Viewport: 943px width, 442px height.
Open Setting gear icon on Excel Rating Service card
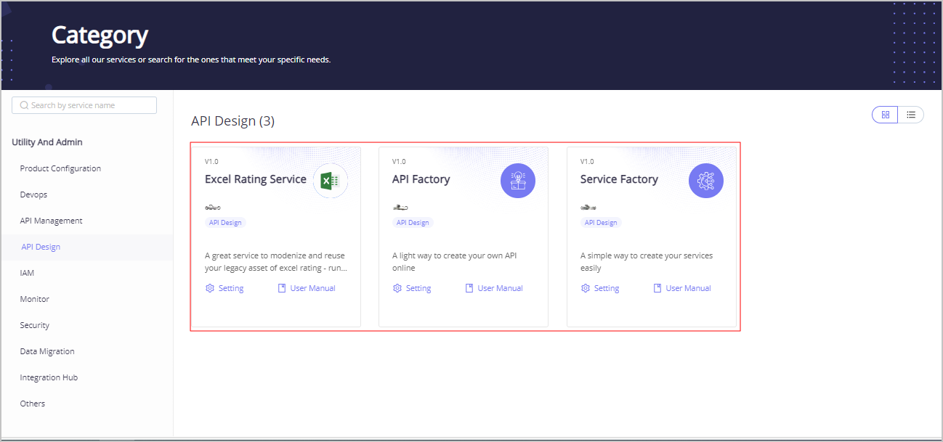point(210,288)
